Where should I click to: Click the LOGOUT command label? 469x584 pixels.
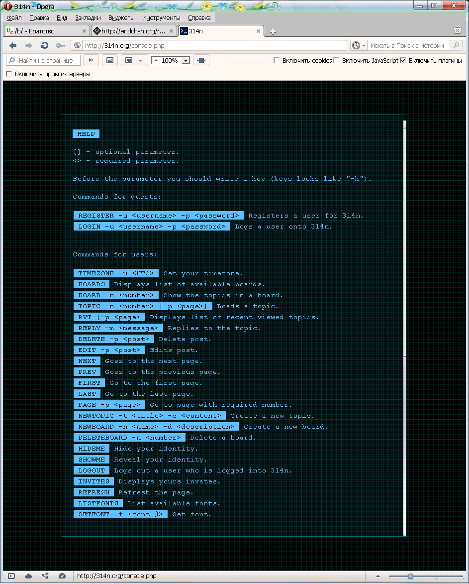point(92,470)
